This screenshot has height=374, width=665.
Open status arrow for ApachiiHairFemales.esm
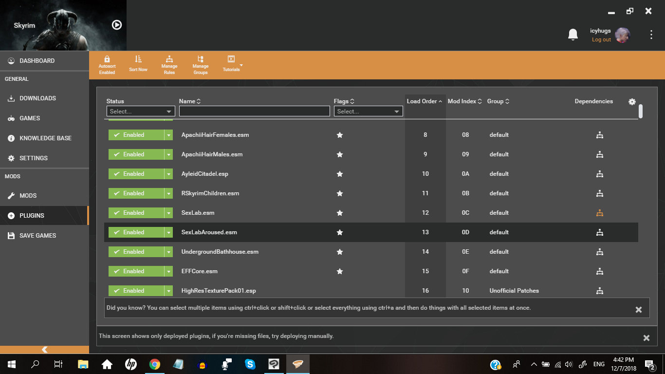point(168,135)
